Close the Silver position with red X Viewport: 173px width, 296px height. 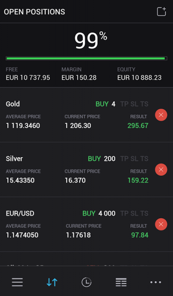coord(161,170)
